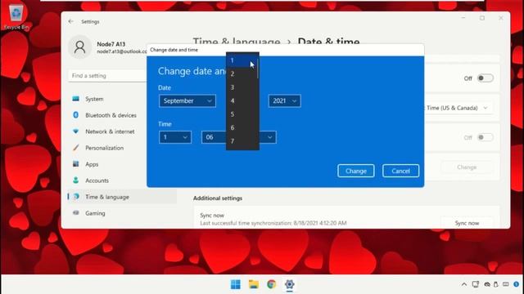The height and width of the screenshot is (294, 524).
Task: Open Accounts in the sidebar
Action: (x=97, y=180)
